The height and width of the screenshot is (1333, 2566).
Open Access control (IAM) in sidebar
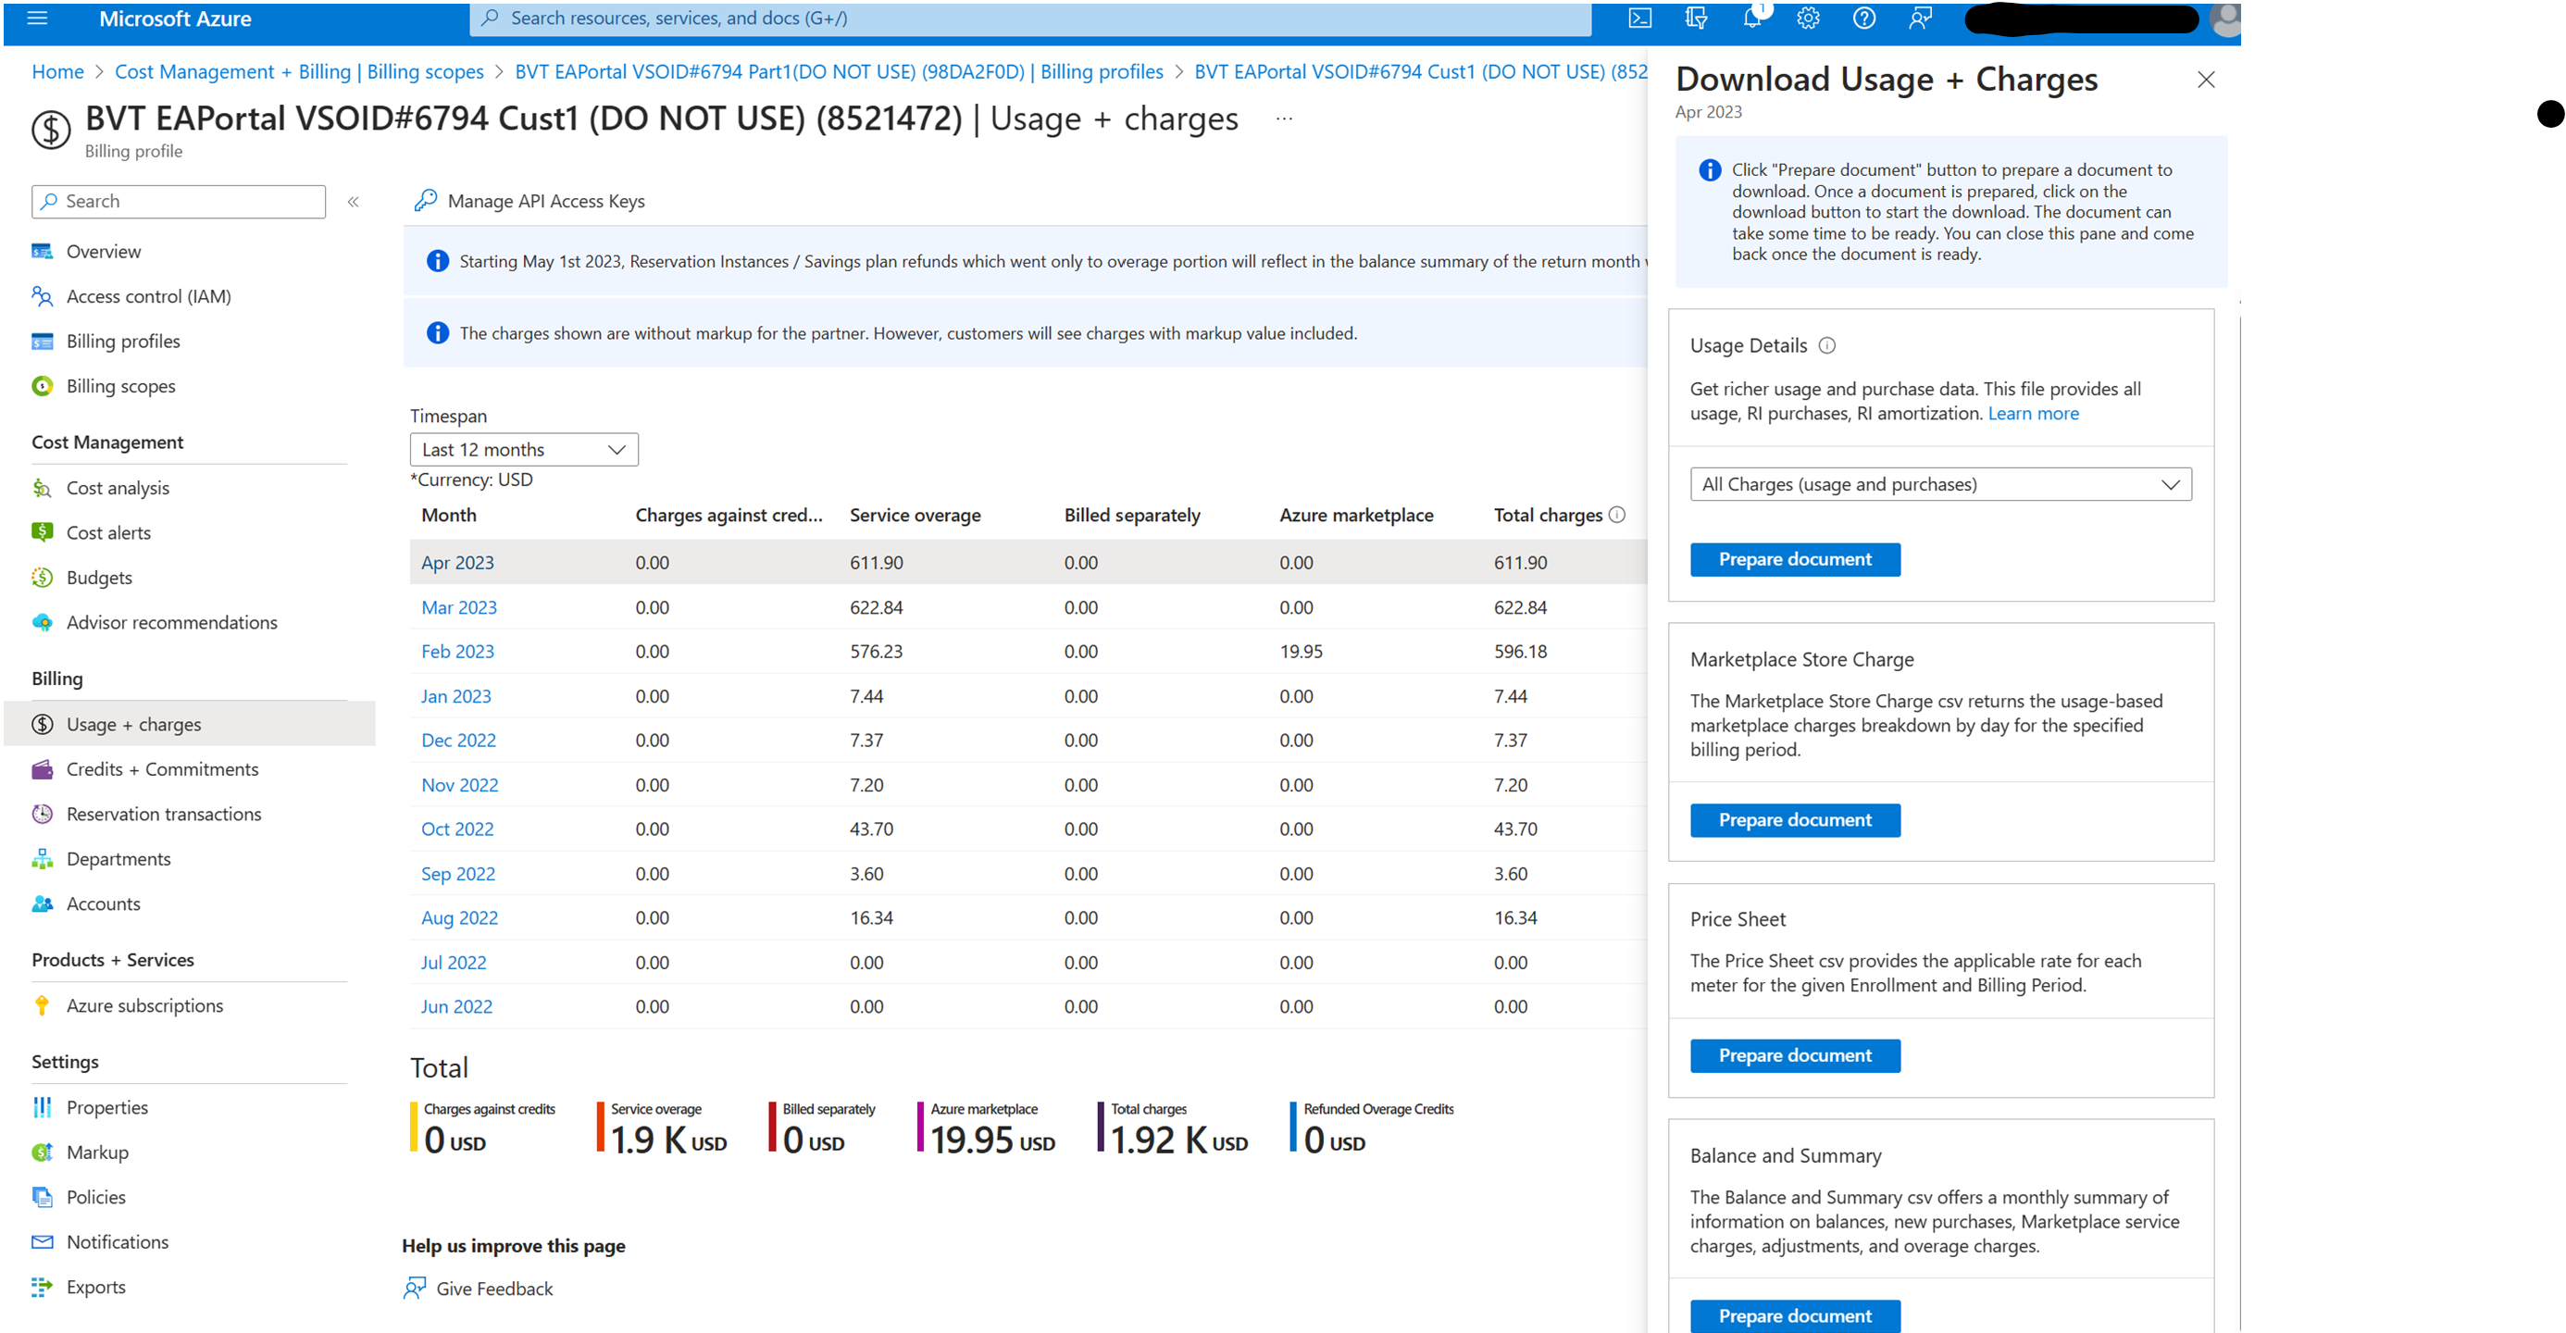pyautogui.click(x=148, y=296)
